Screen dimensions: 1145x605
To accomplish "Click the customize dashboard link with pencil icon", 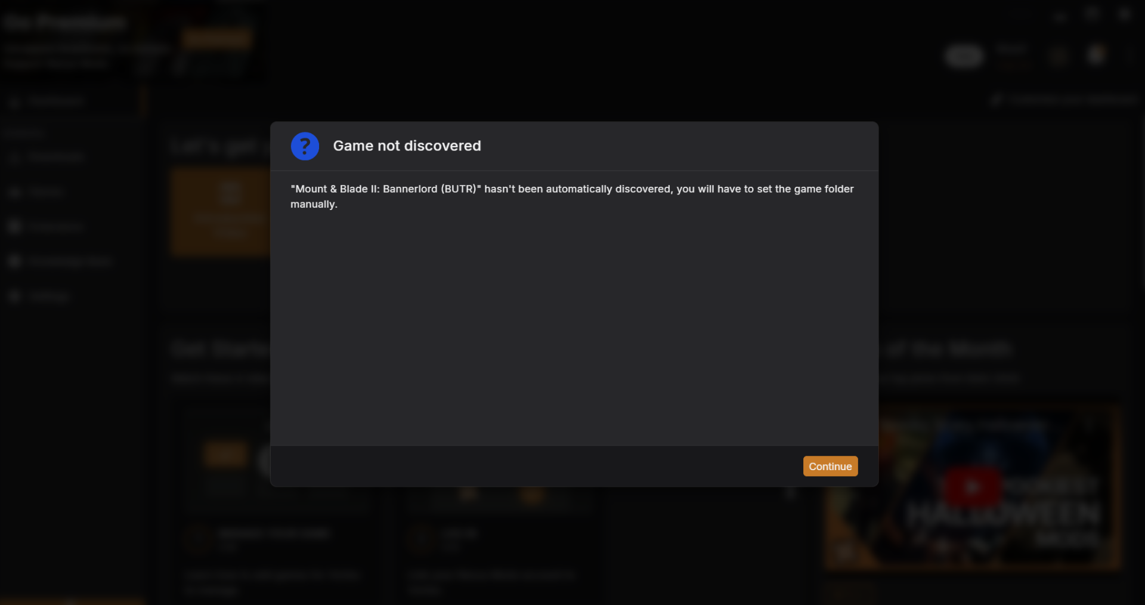I will [x=1064, y=100].
